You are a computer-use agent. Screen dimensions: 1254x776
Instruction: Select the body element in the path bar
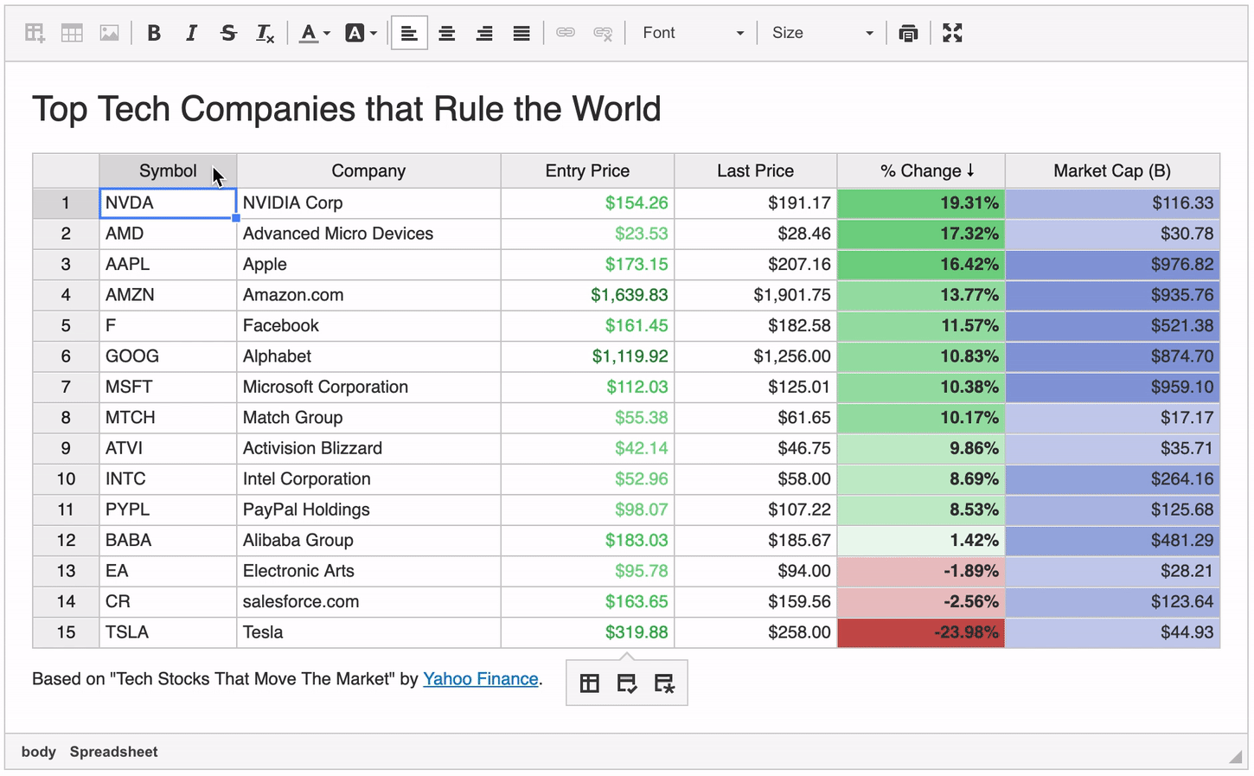pos(39,752)
